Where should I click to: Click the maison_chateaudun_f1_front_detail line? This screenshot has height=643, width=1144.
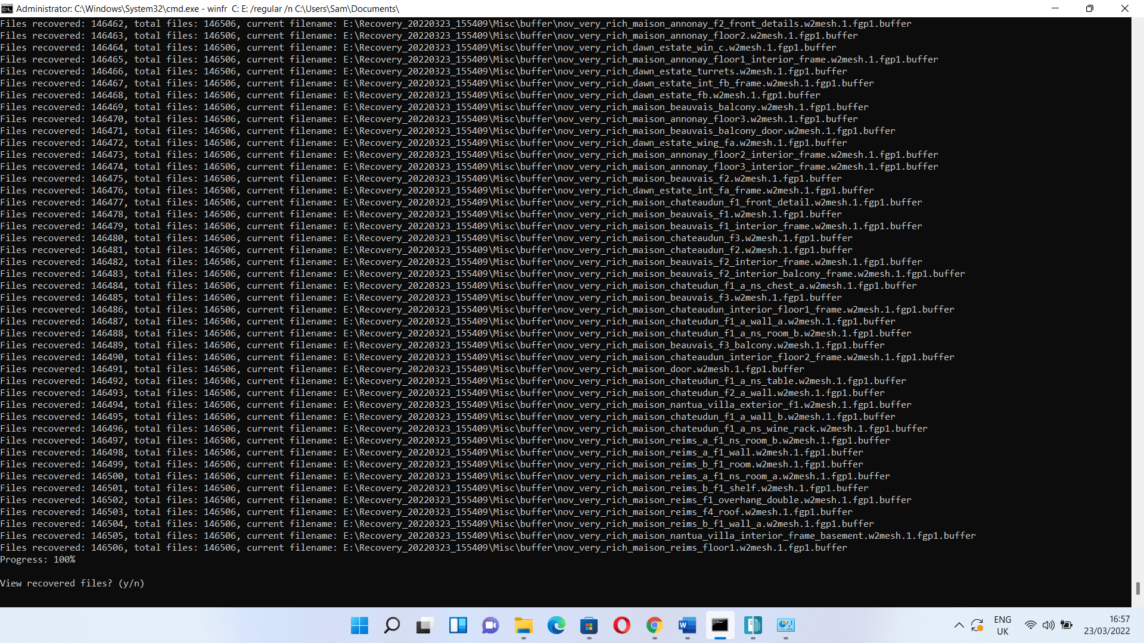pyautogui.click(x=461, y=202)
